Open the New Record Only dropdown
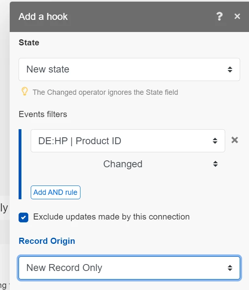 coord(121,268)
